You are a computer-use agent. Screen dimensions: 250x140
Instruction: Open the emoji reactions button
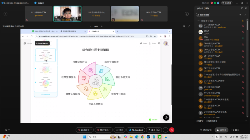[158, 130]
